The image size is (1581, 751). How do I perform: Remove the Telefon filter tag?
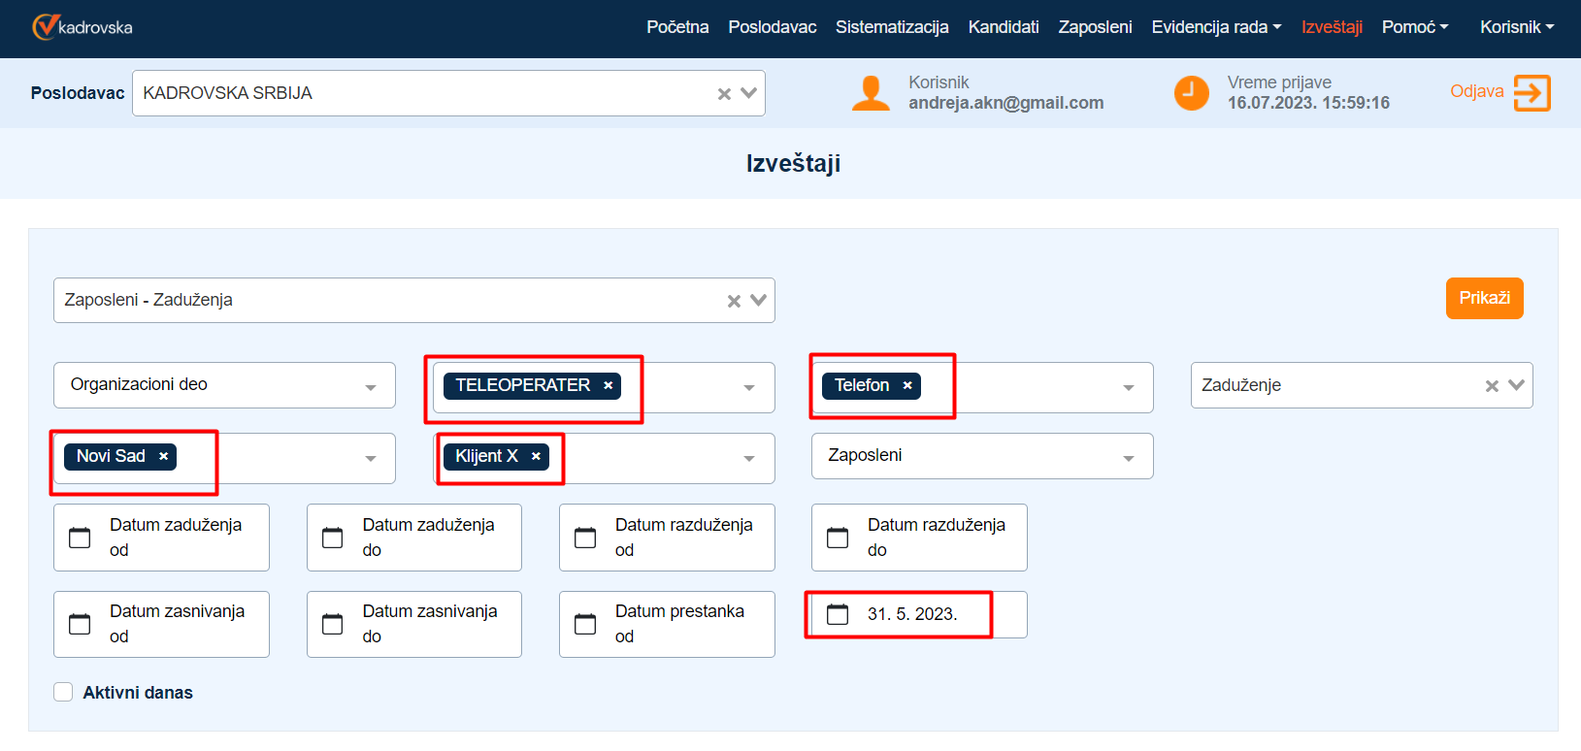click(907, 385)
